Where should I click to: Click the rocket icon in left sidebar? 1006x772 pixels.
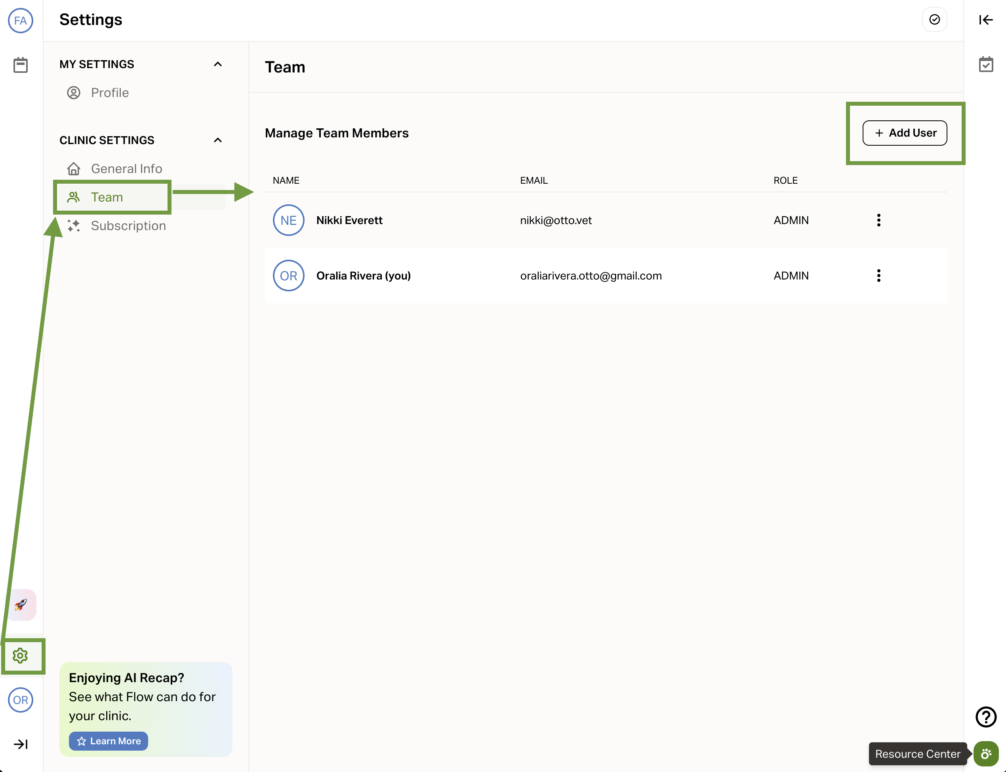(21, 605)
